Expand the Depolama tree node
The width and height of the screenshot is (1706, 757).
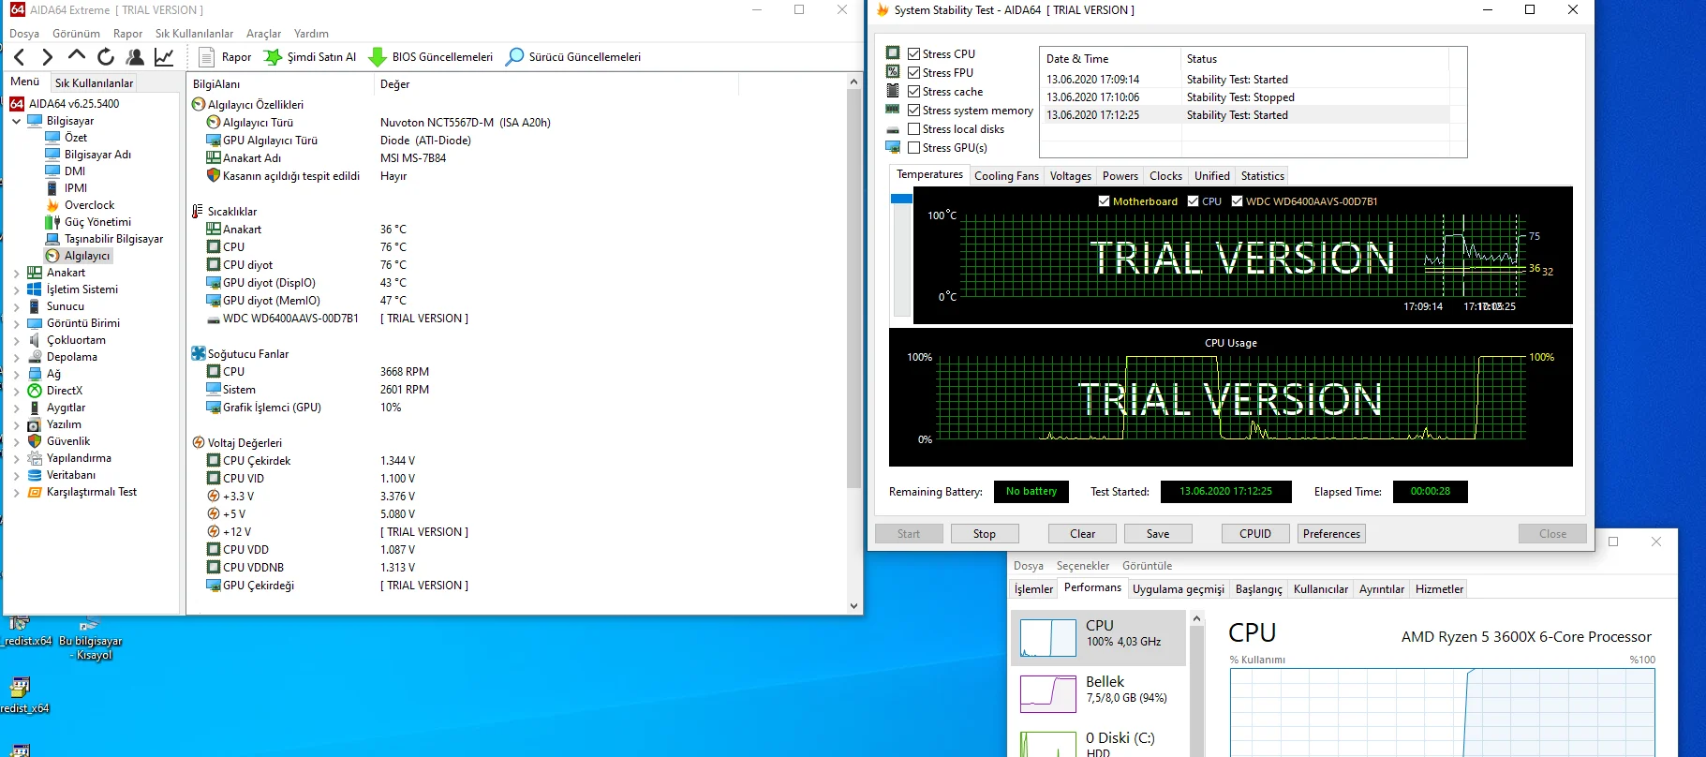tap(16, 357)
